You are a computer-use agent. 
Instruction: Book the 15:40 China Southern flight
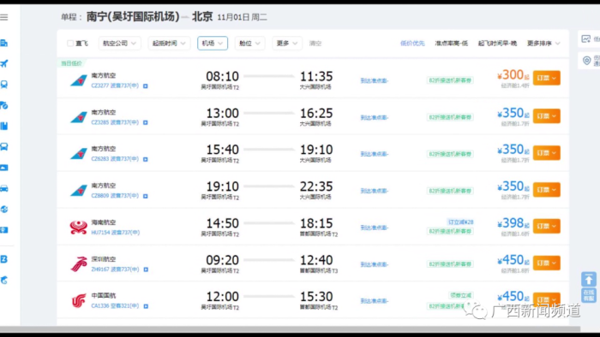[x=547, y=153]
